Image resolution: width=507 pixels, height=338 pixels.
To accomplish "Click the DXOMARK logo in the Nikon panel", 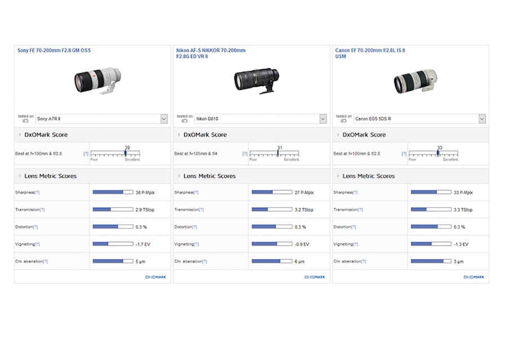I will tap(314, 277).
